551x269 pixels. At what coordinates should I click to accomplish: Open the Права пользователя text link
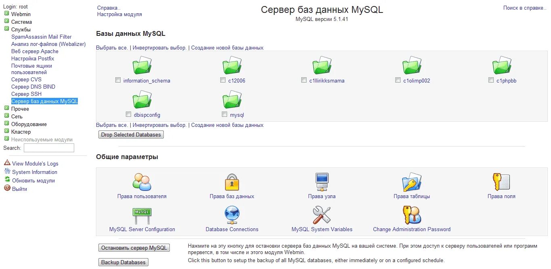142,196
